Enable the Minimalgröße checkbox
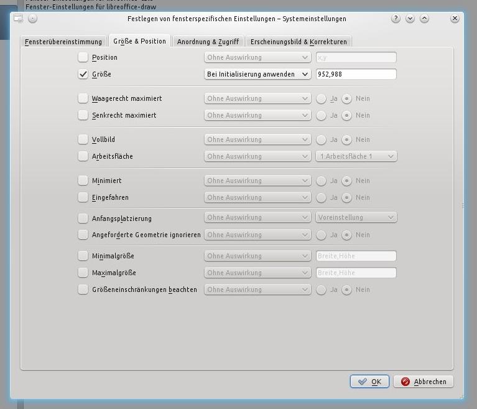Screen dimensions: 477x409 (83, 256)
